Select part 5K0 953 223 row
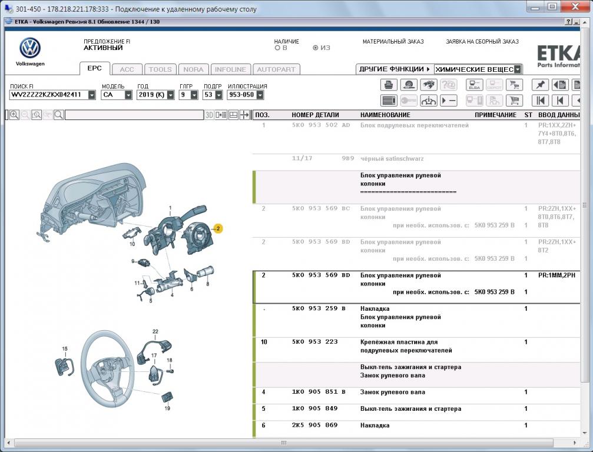This screenshot has height=452, width=593. point(416,350)
